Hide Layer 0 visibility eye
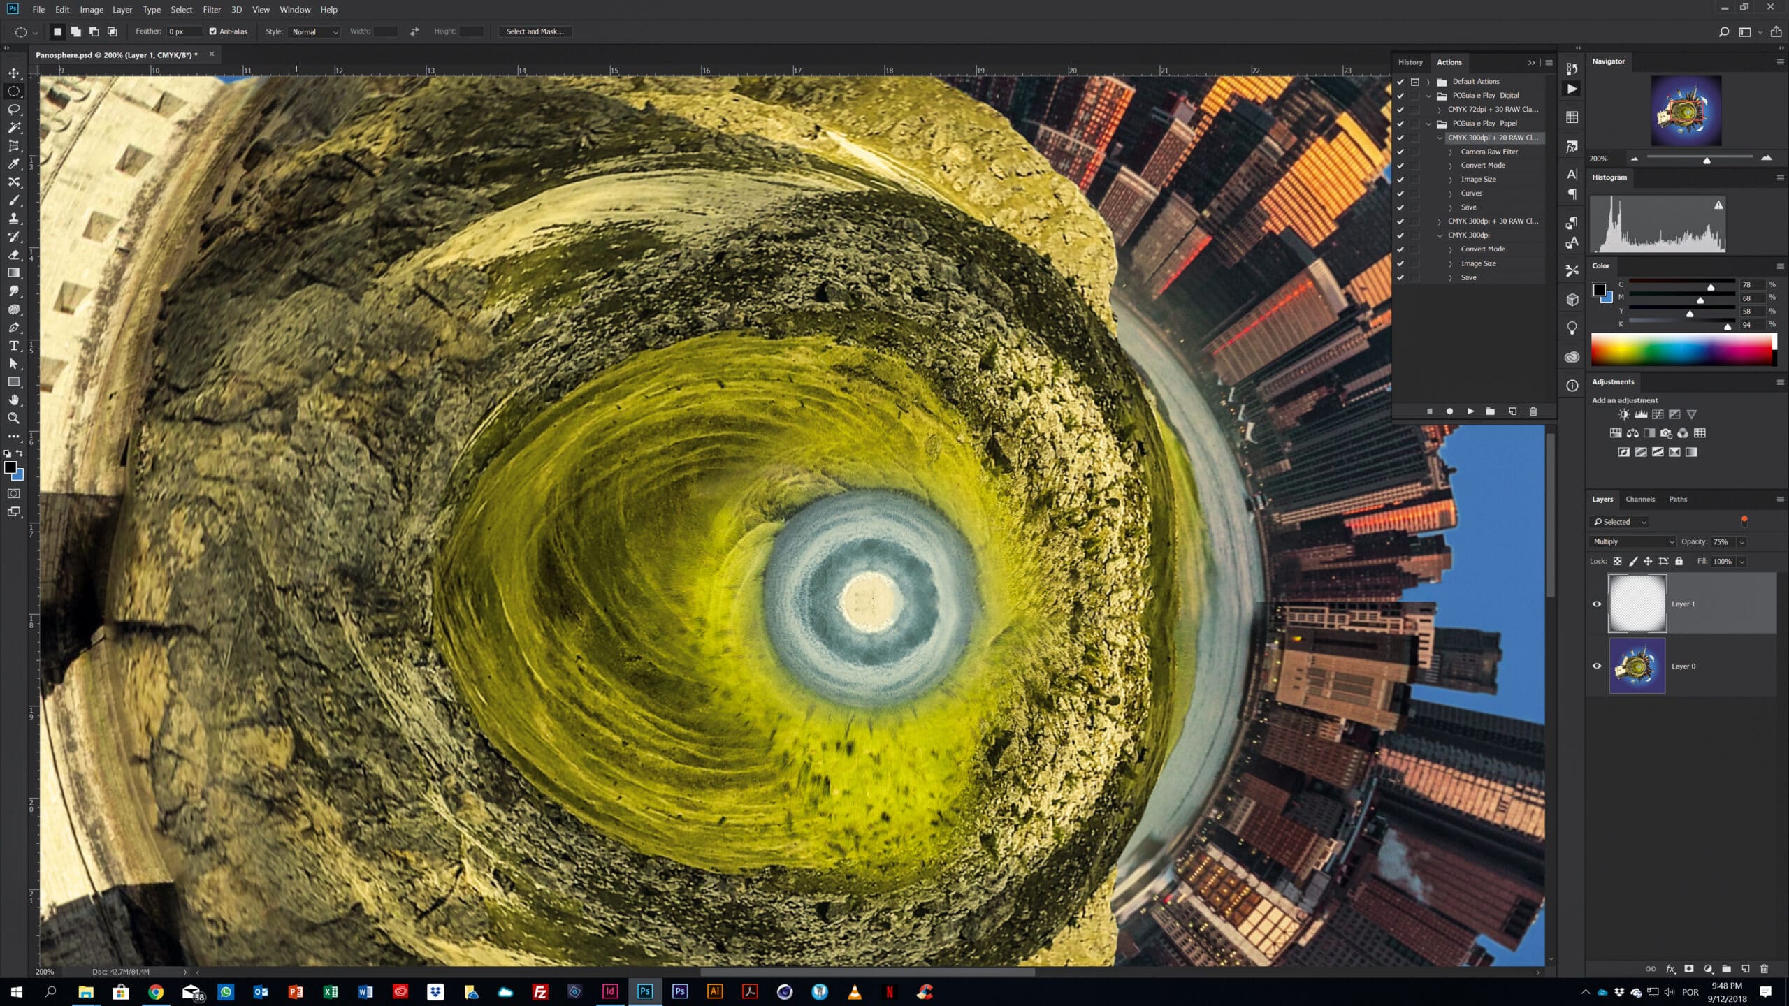1789x1006 pixels. [x=1597, y=666]
